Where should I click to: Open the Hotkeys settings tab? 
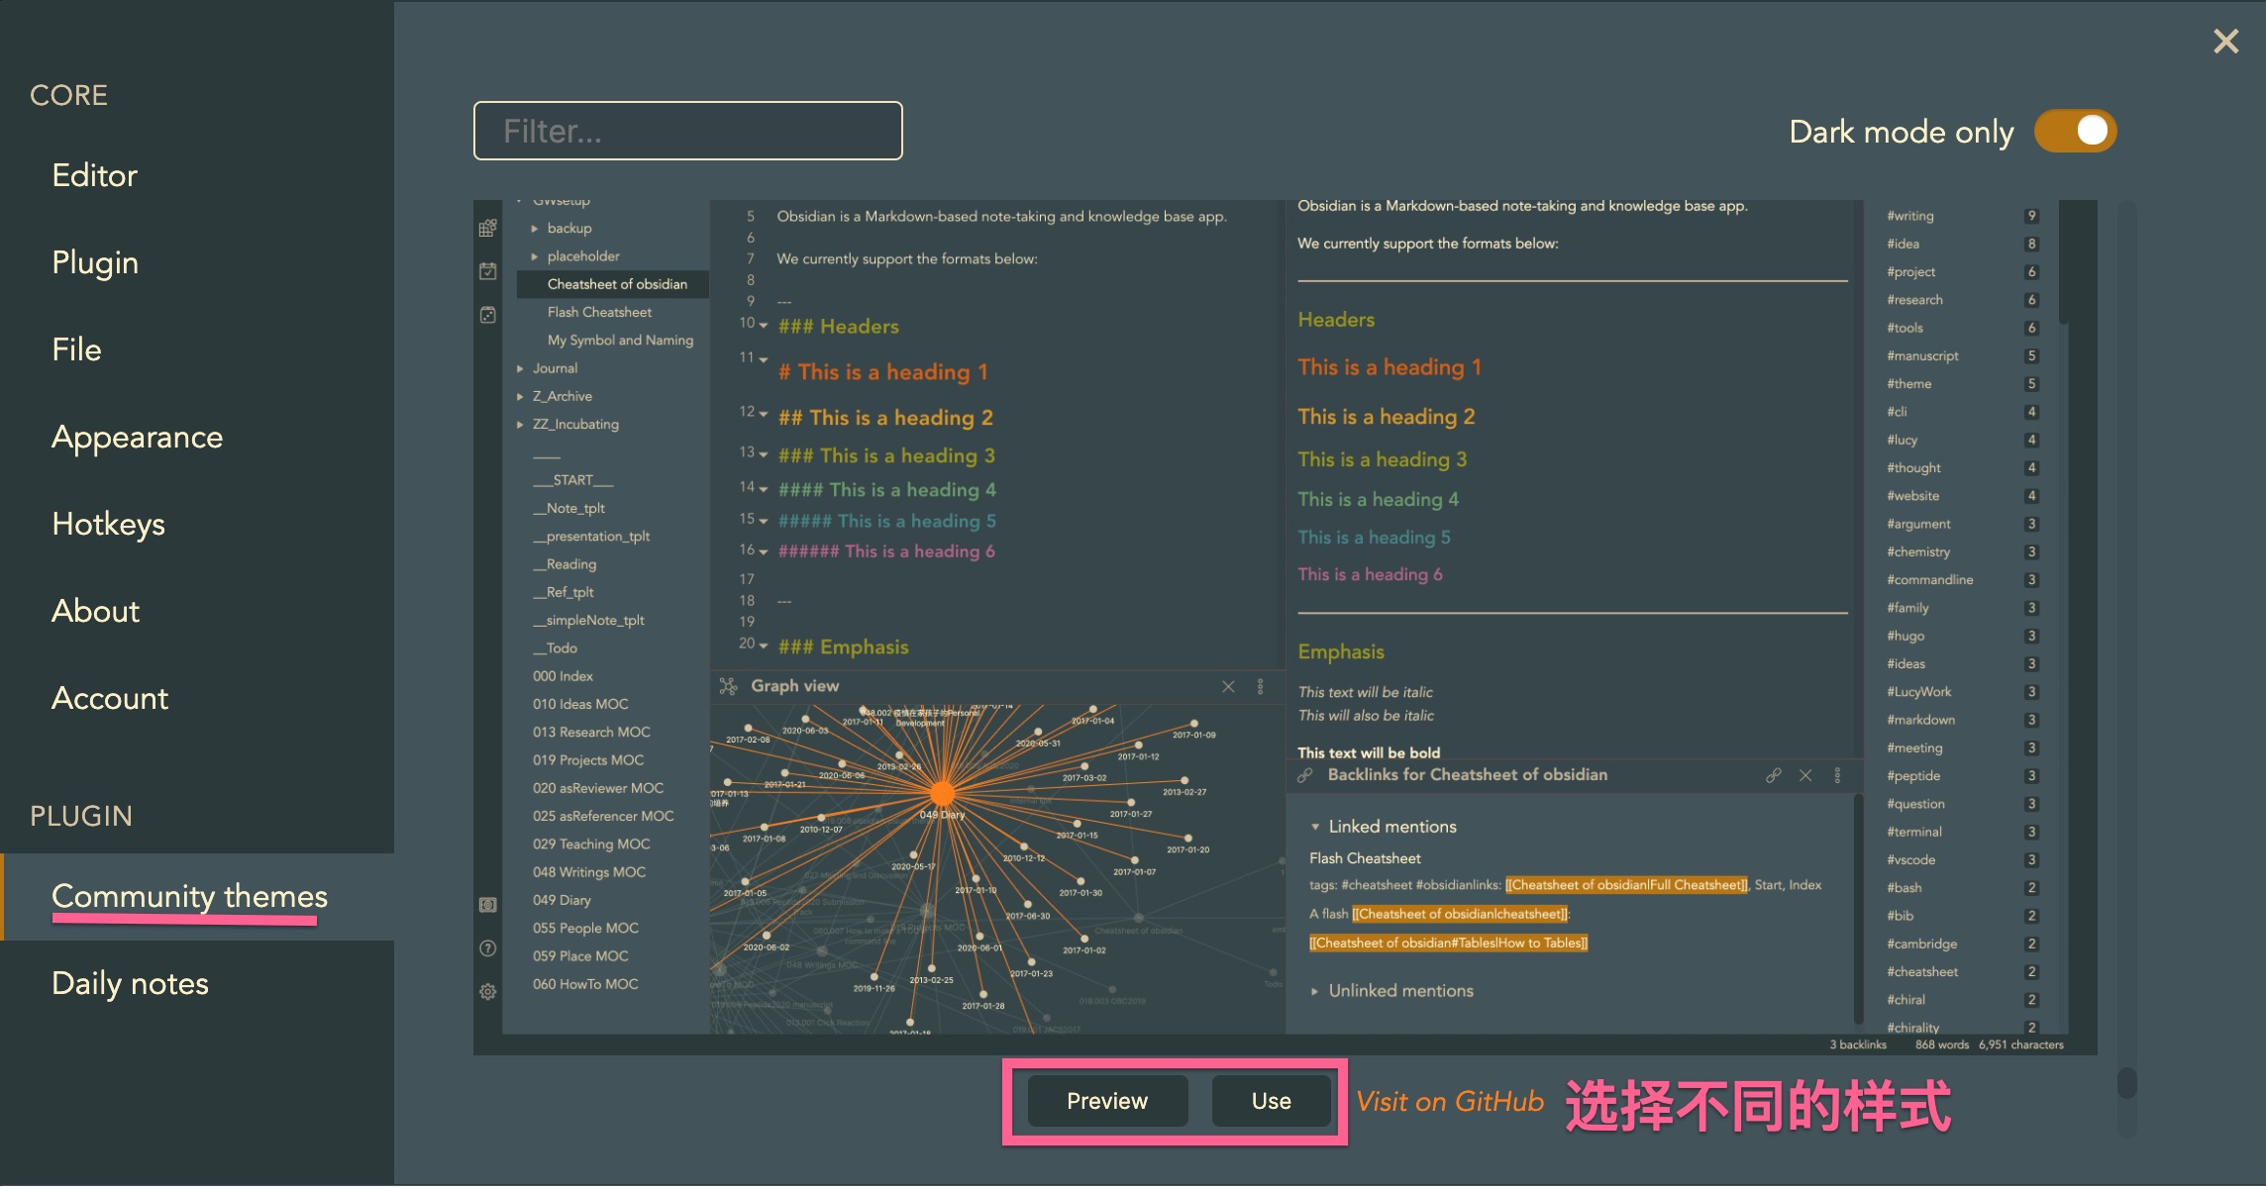[x=108, y=524]
